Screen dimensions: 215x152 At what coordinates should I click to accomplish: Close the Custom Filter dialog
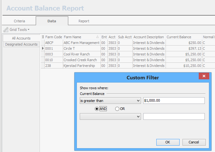coord(204,76)
